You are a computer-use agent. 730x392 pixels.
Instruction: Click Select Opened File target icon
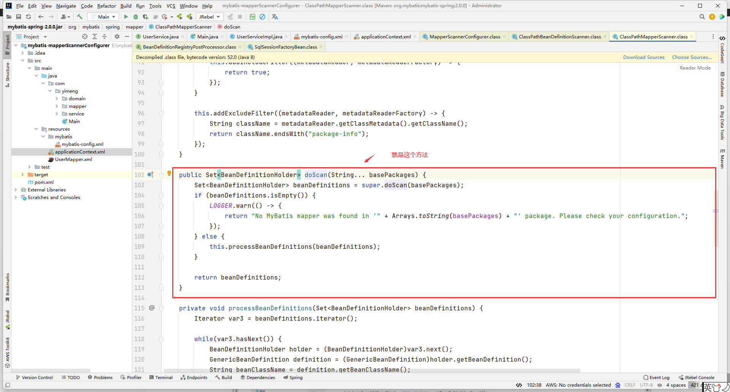(x=85, y=36)
